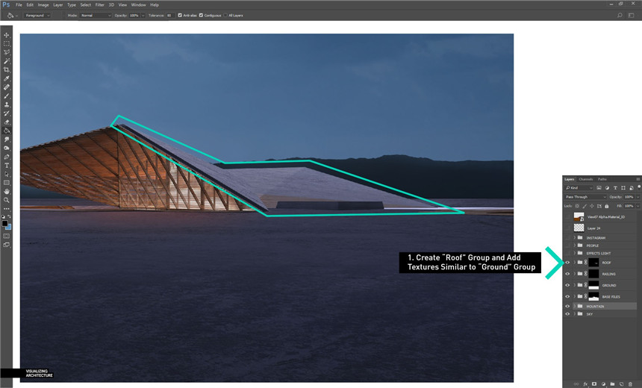Click the foreground color swatch

pos(4,223)
